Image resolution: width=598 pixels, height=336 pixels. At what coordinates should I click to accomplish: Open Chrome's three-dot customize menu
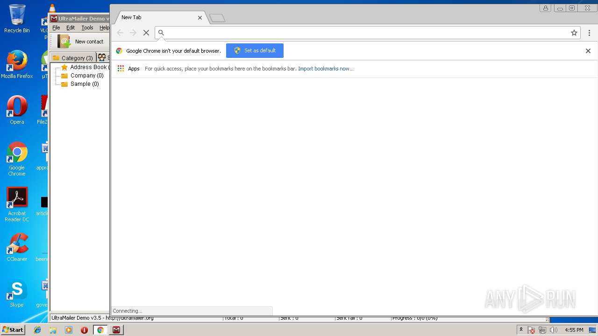pos(589,33)
